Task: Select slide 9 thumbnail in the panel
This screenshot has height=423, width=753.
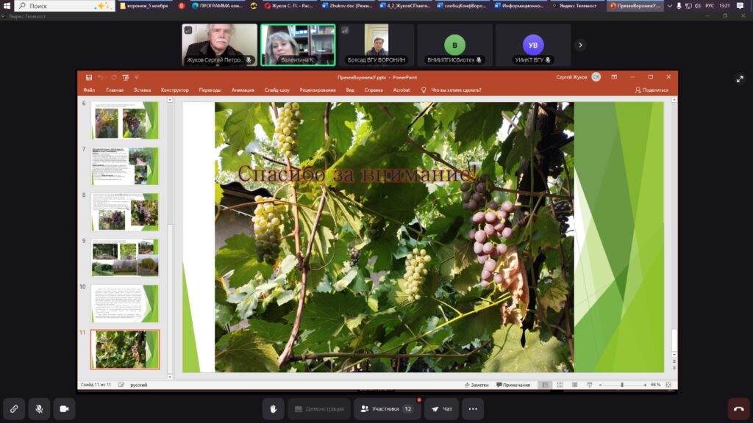Action: tap(124, 257)
